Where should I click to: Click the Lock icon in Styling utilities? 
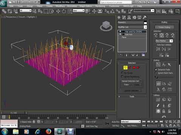click(x=164, y=111)
